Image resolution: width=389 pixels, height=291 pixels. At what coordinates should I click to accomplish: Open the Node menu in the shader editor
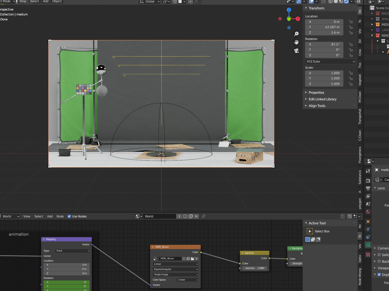pos(60,216)
